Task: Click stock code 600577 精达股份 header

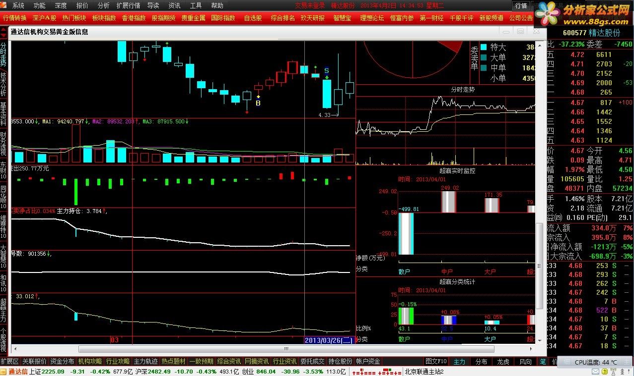Action: click(x=592, y=33)
